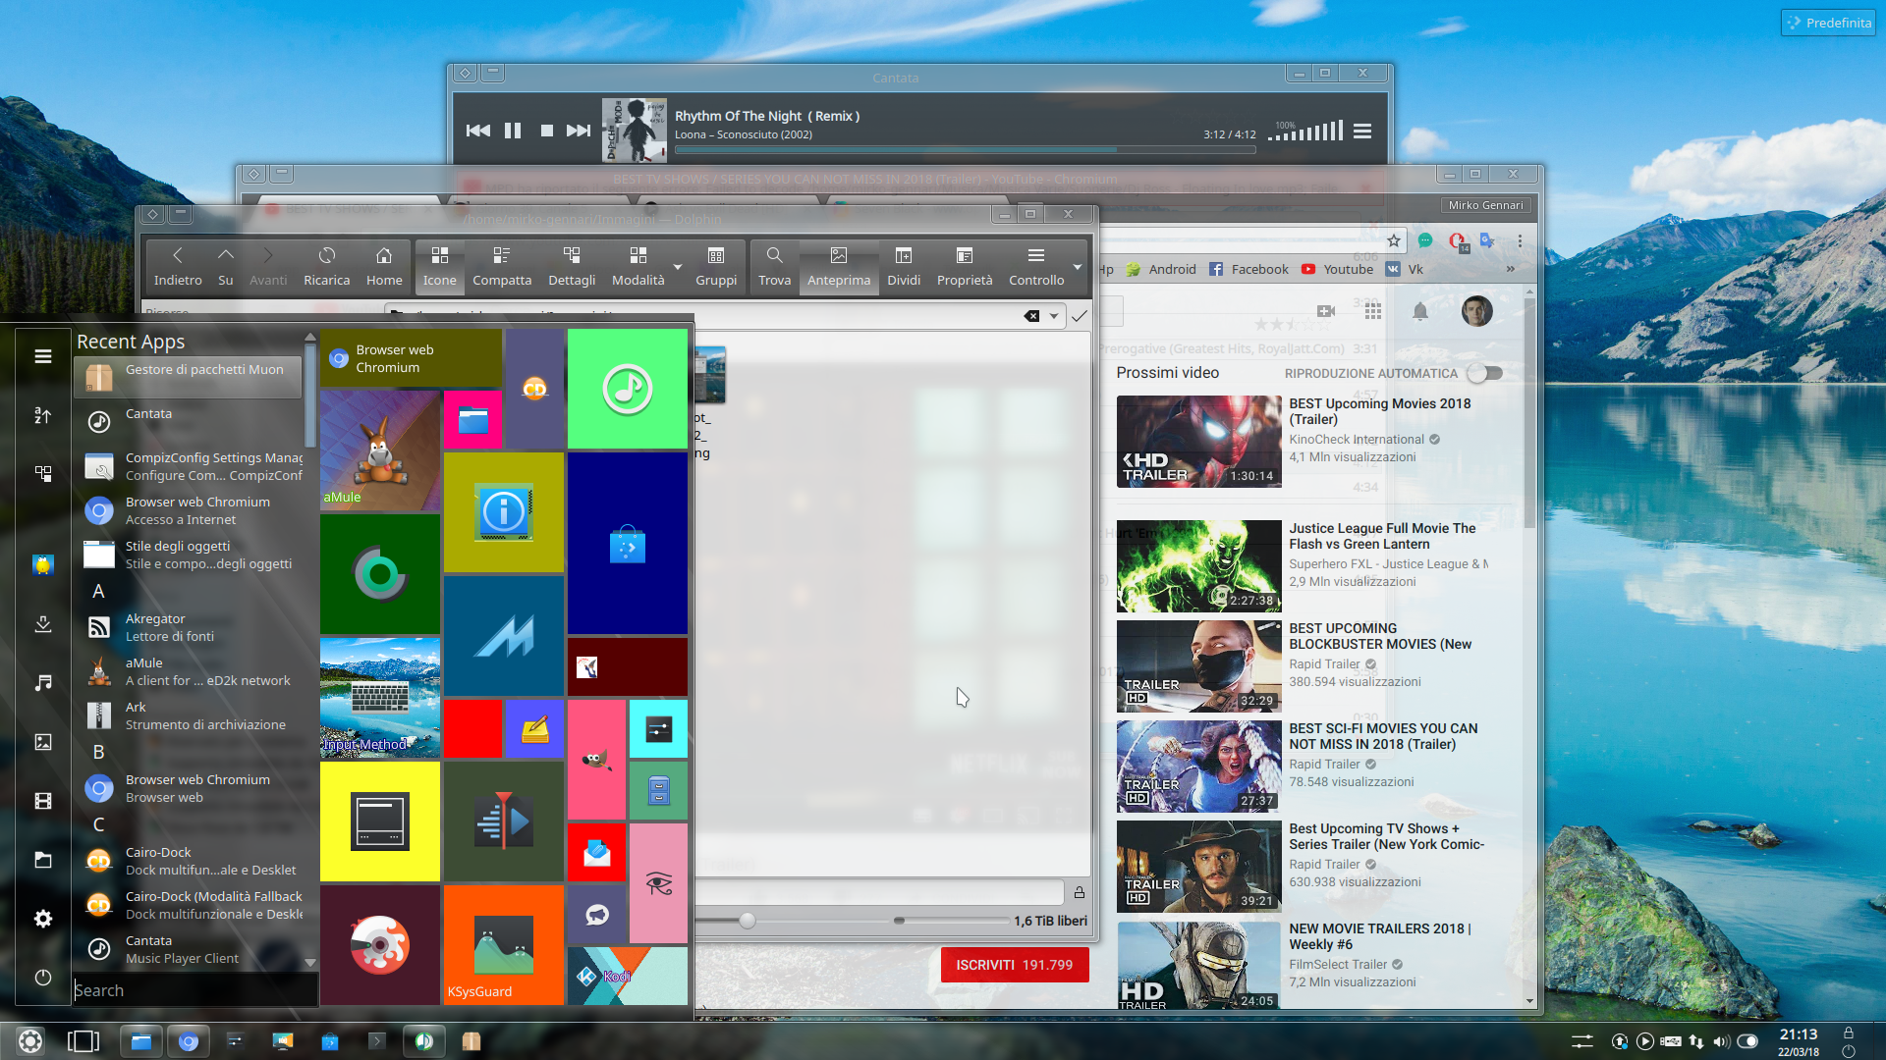Open Facebook bookmark in Chromium

tap(1248, 269)
